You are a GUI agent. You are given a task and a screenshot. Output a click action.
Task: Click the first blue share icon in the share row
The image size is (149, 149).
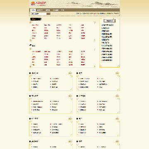(x=77, y=13)
